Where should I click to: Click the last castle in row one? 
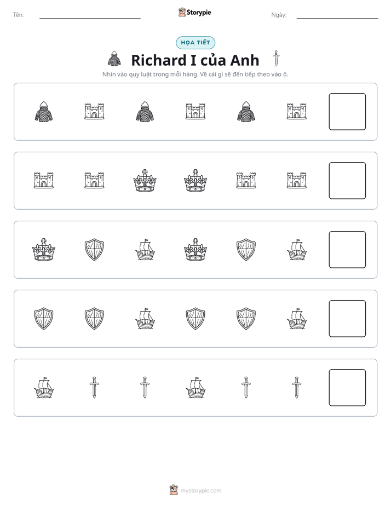296,111
